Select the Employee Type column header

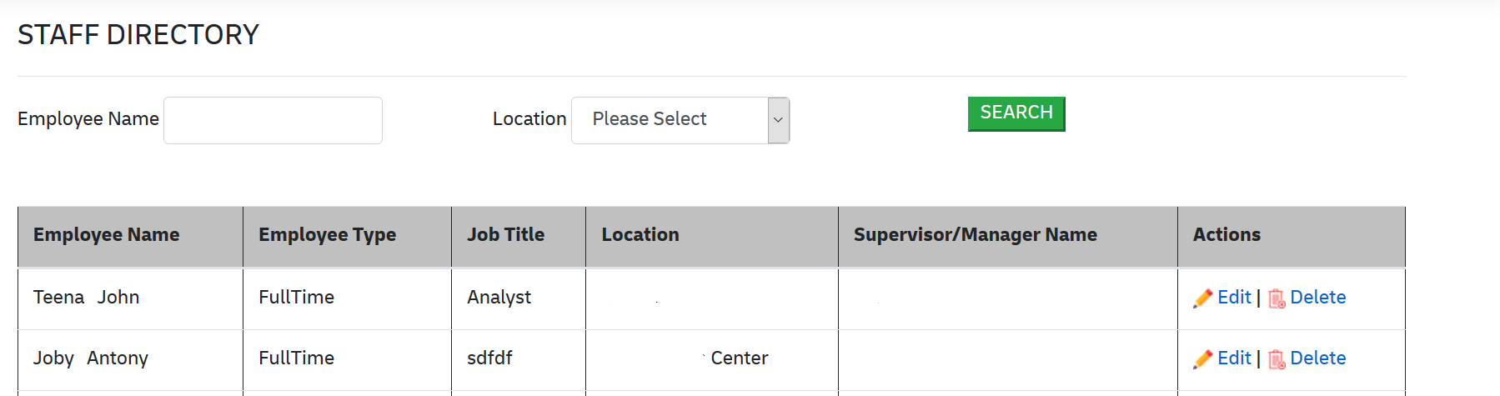click(x=327, y=235)
